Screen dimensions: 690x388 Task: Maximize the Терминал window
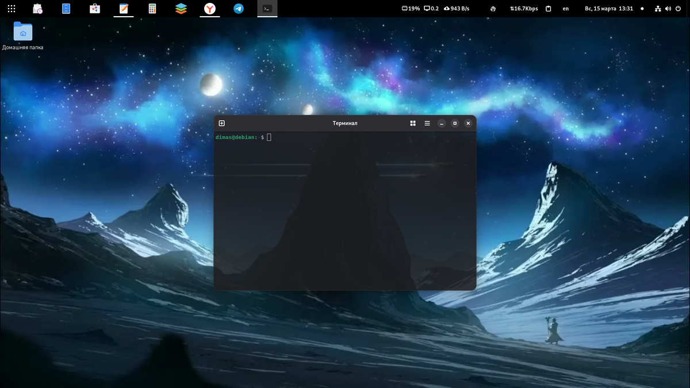tap(455, 123)
